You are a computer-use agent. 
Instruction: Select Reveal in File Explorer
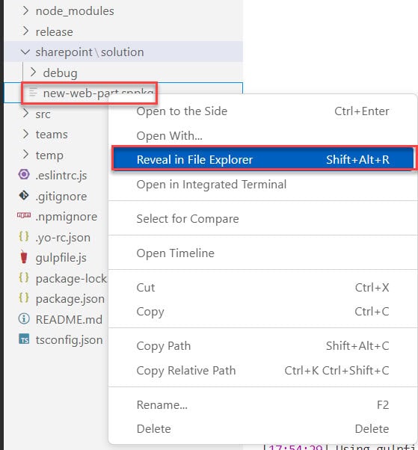click(x=262, y=159)
